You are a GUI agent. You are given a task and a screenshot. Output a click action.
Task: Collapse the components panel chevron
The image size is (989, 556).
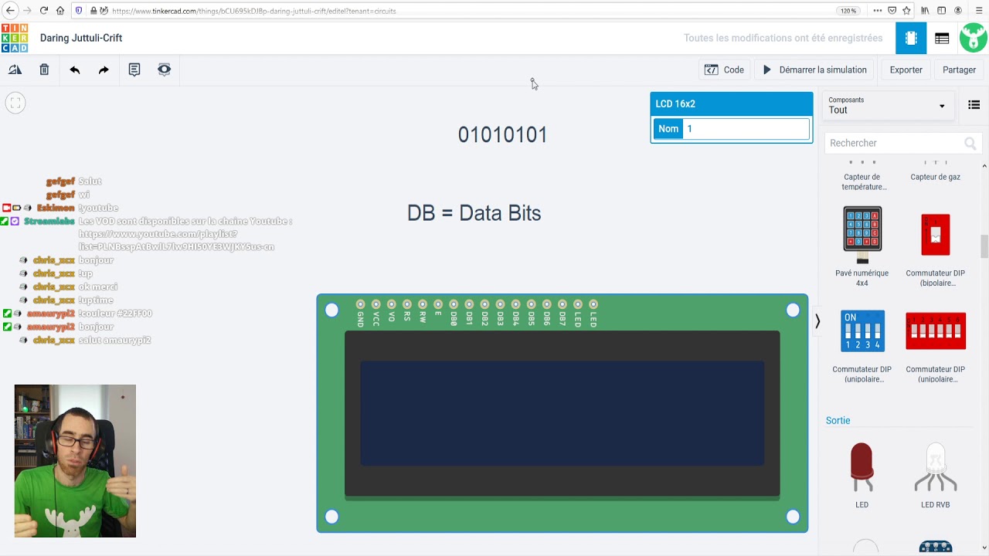[817, 321]
